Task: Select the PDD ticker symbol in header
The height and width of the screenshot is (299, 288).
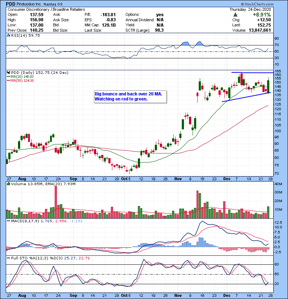Action: click(x=11, y=4)
